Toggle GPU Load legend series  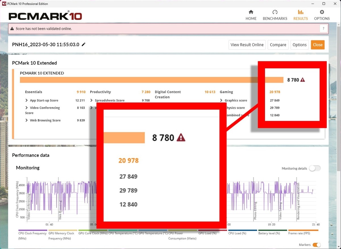tap(213, 232)
